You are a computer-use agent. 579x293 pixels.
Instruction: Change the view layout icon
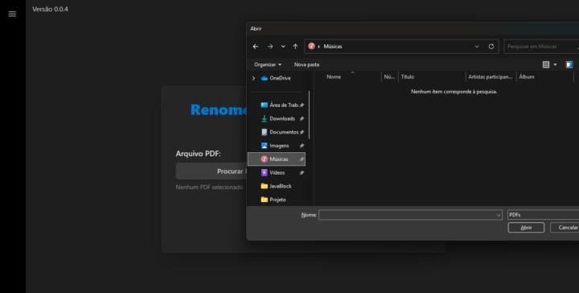click(546, 64)
